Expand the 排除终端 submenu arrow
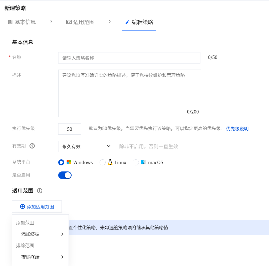The height and width of the screenshot is (266, 269). pos(62,257)
